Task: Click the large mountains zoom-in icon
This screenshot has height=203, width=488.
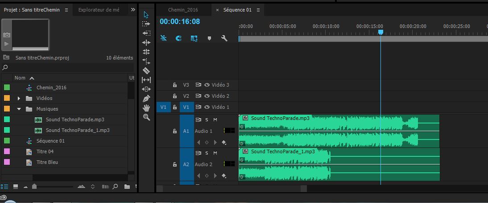Action: tap(81, 187)
